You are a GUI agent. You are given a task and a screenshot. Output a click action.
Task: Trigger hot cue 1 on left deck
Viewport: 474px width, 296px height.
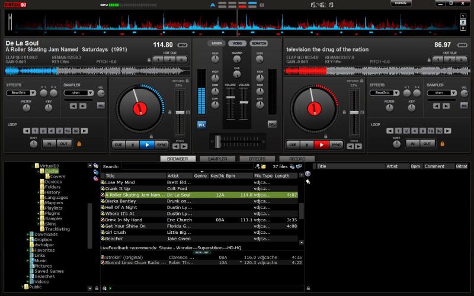pyautogui.click(x=159, y=60)
